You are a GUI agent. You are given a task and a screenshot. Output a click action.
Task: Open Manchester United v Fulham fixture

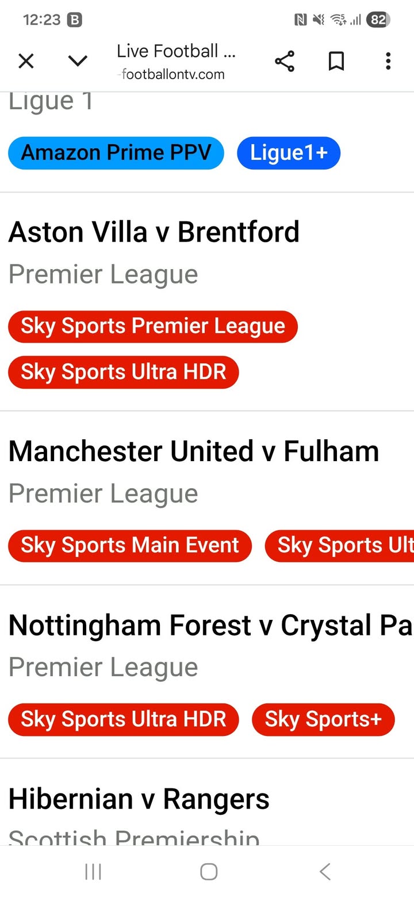point(194,451)
